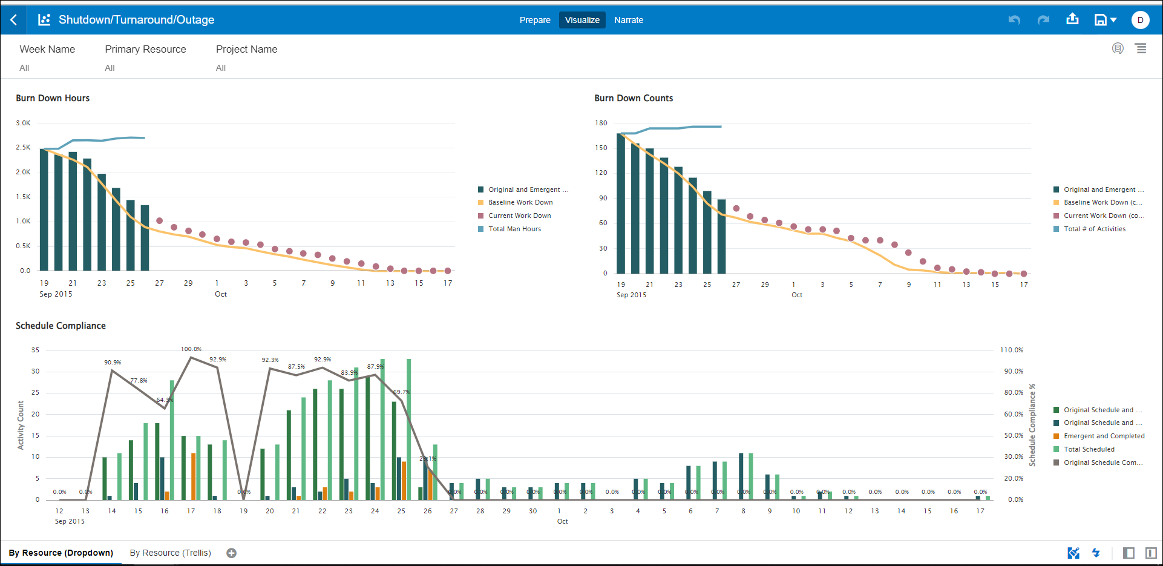Expand the save options arrow
Screen dimensions: 1163x566
tap(1113, 20)
